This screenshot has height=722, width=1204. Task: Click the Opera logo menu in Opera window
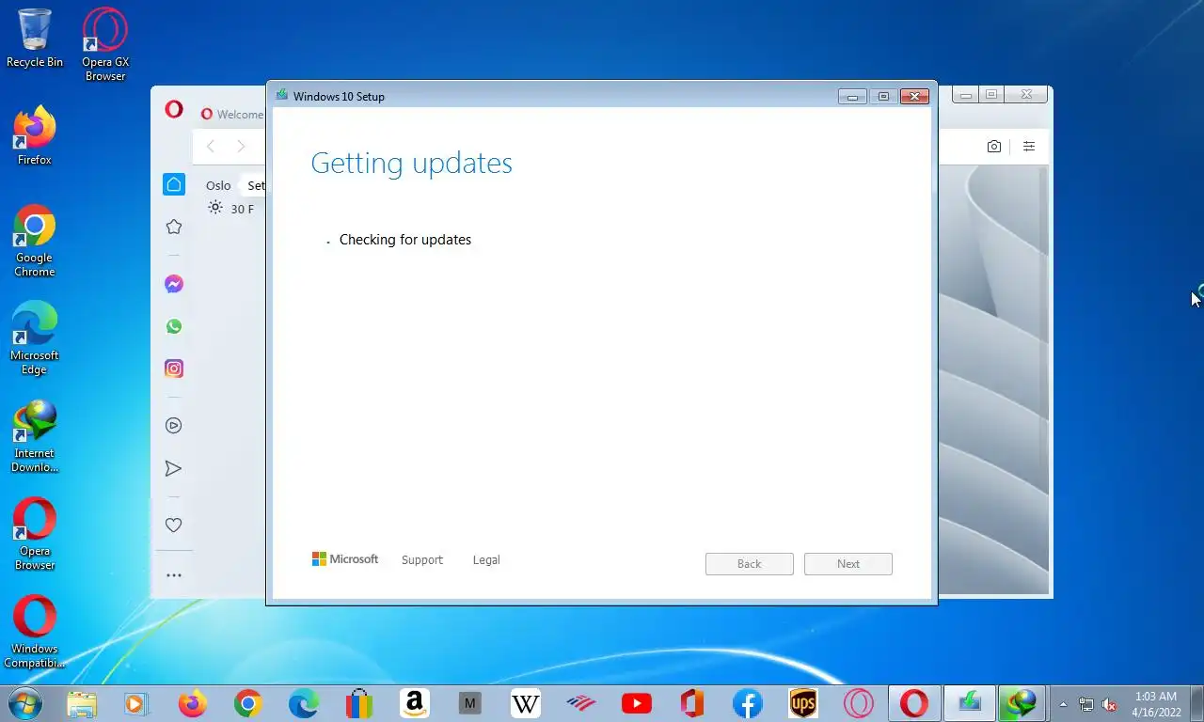pyautogui.click(x=174, y=109)
